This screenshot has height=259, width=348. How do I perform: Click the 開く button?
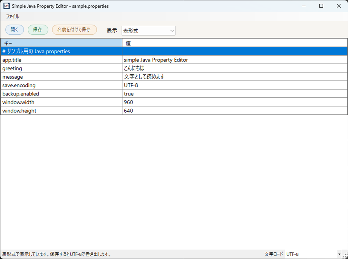coord(14,30)
